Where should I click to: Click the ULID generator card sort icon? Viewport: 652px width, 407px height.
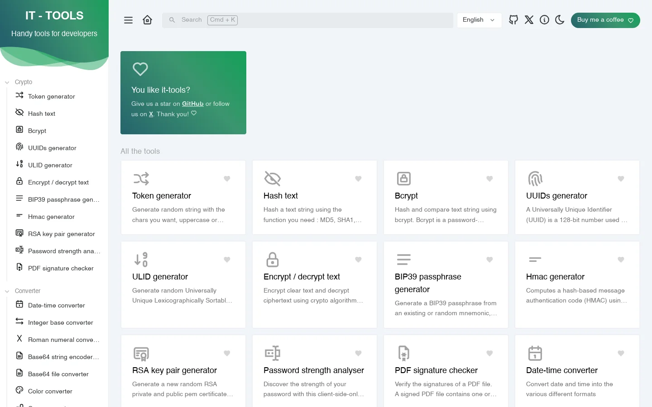(x=141, y=260)
